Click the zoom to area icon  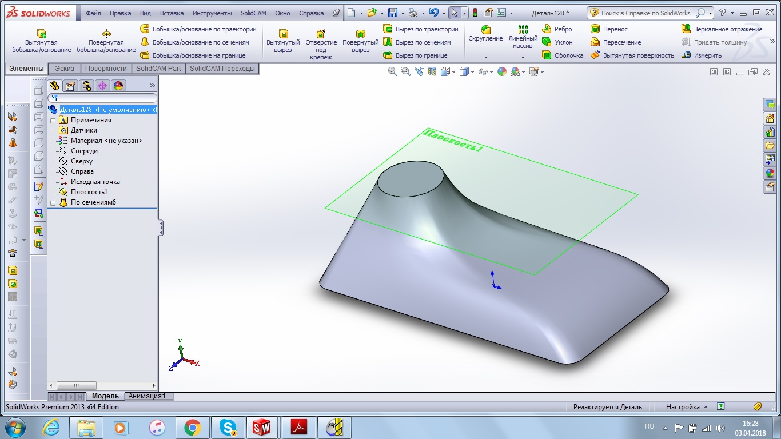point(405,71)
